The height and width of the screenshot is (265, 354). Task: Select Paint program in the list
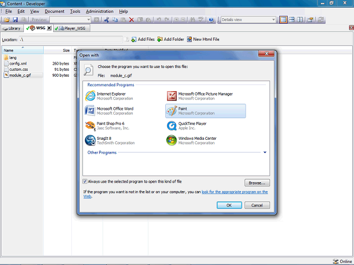point(206,111)
